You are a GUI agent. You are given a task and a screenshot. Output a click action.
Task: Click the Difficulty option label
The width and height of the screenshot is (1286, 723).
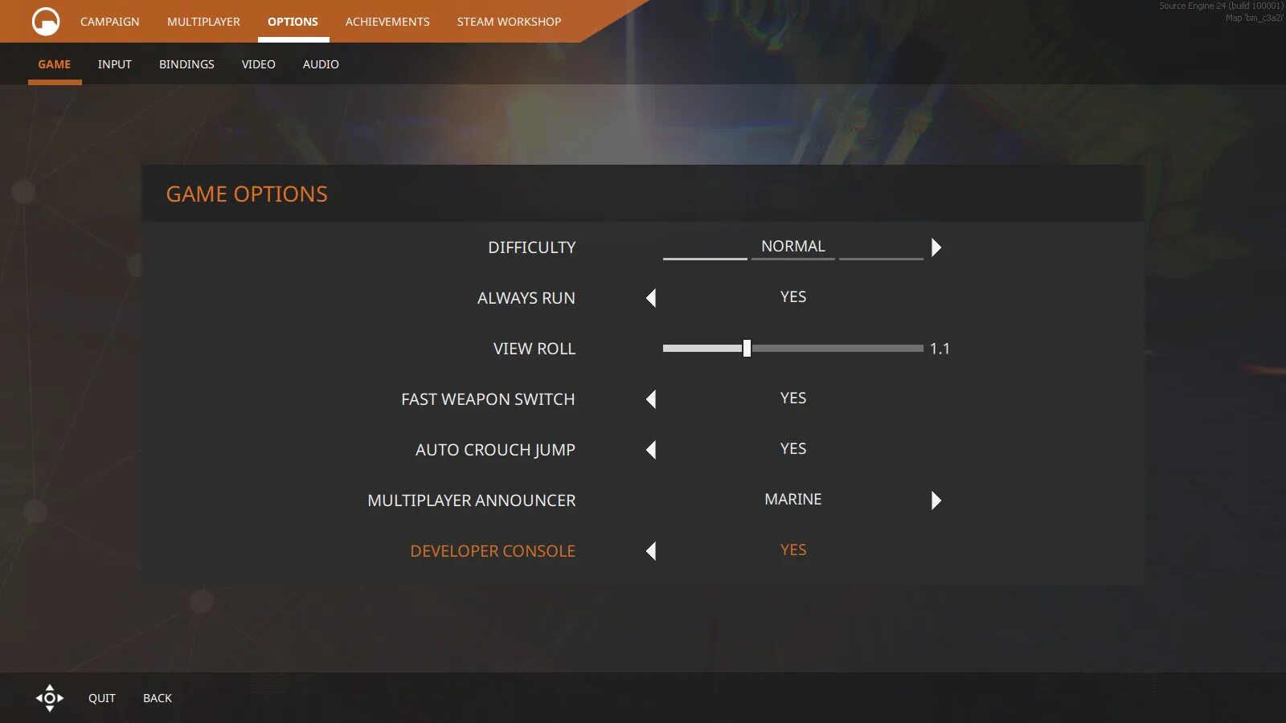click(532, 247)
